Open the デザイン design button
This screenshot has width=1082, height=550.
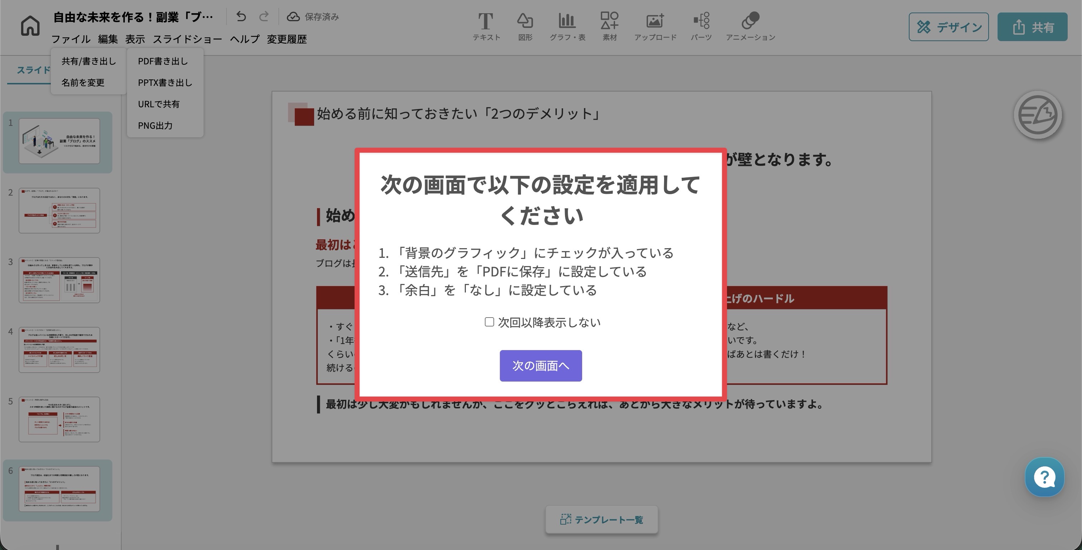(x=949, y=27)
